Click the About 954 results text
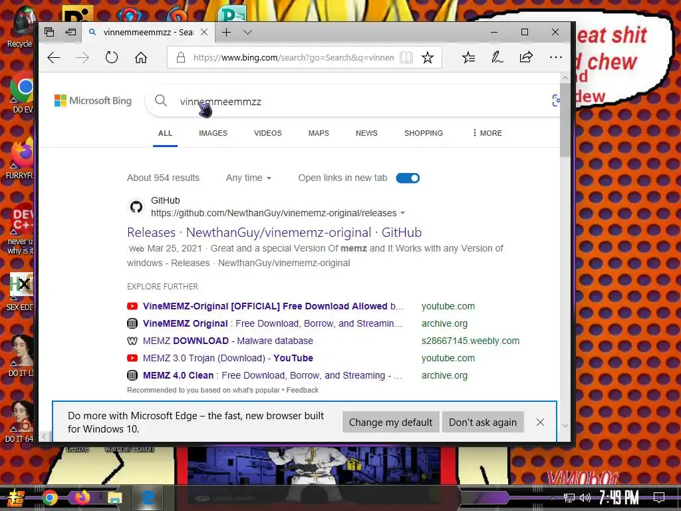The width and height of the screenshot is (681, 511). click(164, 178)
